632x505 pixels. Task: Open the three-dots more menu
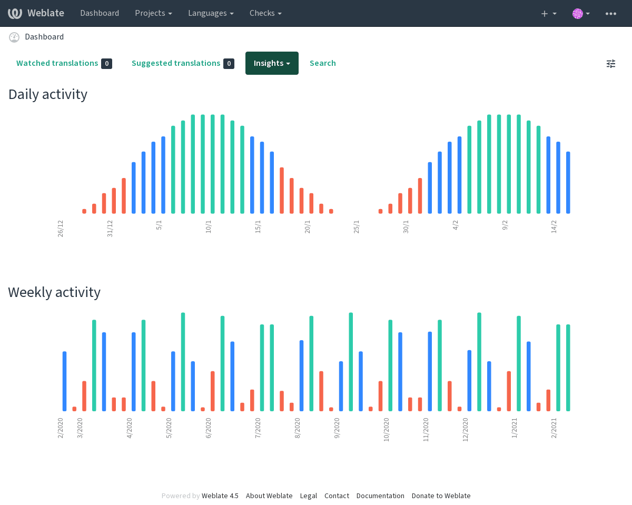(611, 13)
